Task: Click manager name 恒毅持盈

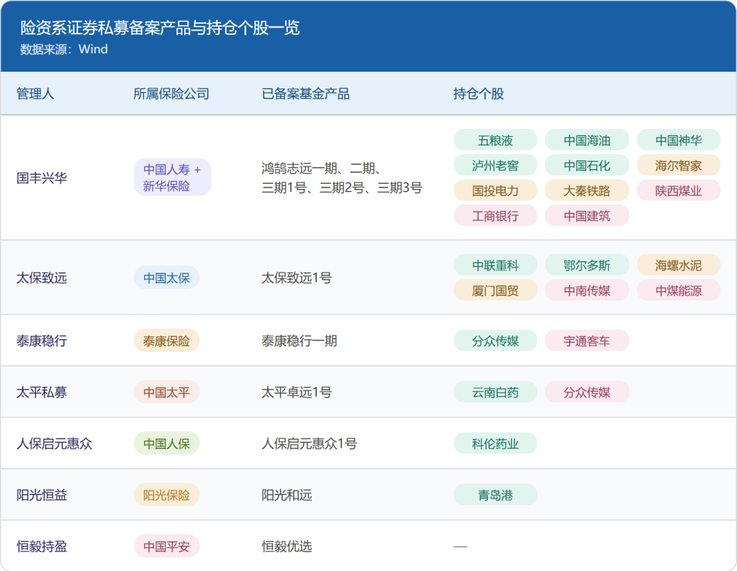Action: pos(42,546)
